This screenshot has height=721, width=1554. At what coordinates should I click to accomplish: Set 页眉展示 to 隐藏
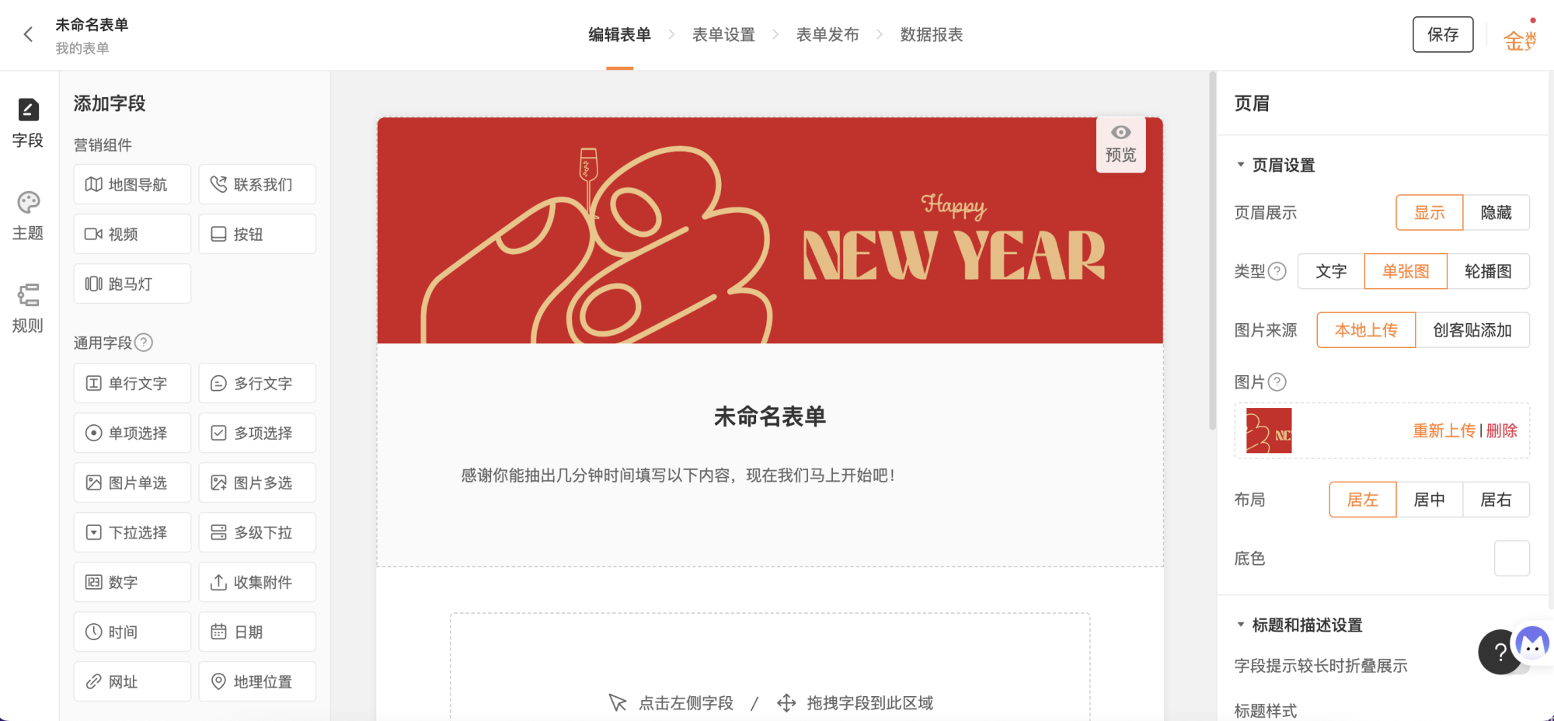coord(1496,212)
